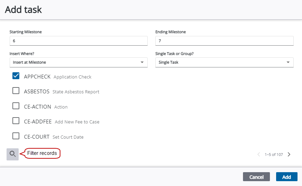This screenshot has height=186, width=302.
Task: Click the Starting Milestone field
Action: (78, 41)
